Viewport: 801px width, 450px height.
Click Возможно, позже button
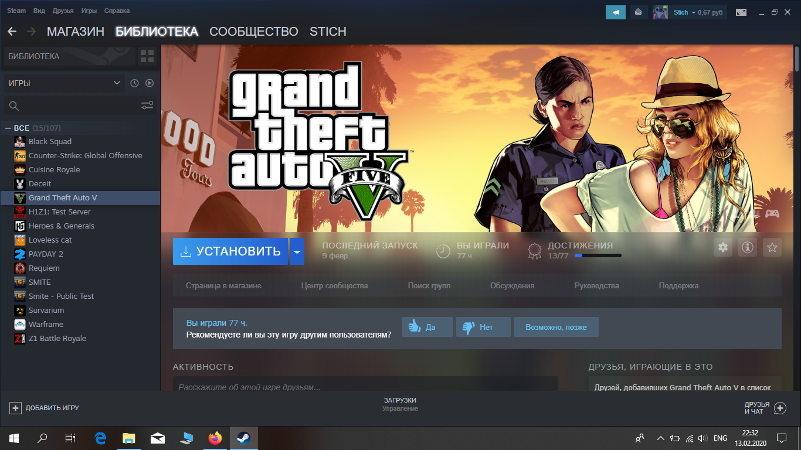click(556, 327)
